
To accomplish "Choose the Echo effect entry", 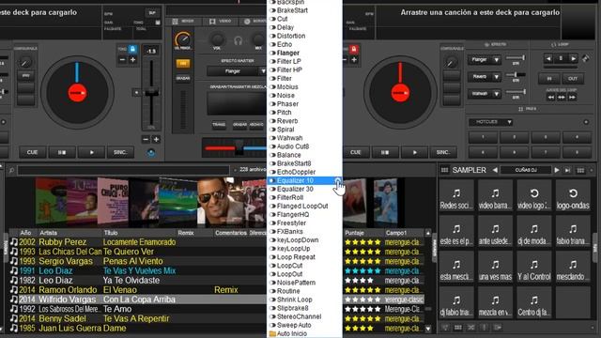I will coord(285,44).
